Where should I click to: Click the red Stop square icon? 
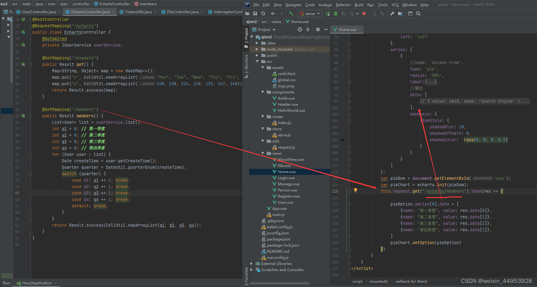(364, 13)
